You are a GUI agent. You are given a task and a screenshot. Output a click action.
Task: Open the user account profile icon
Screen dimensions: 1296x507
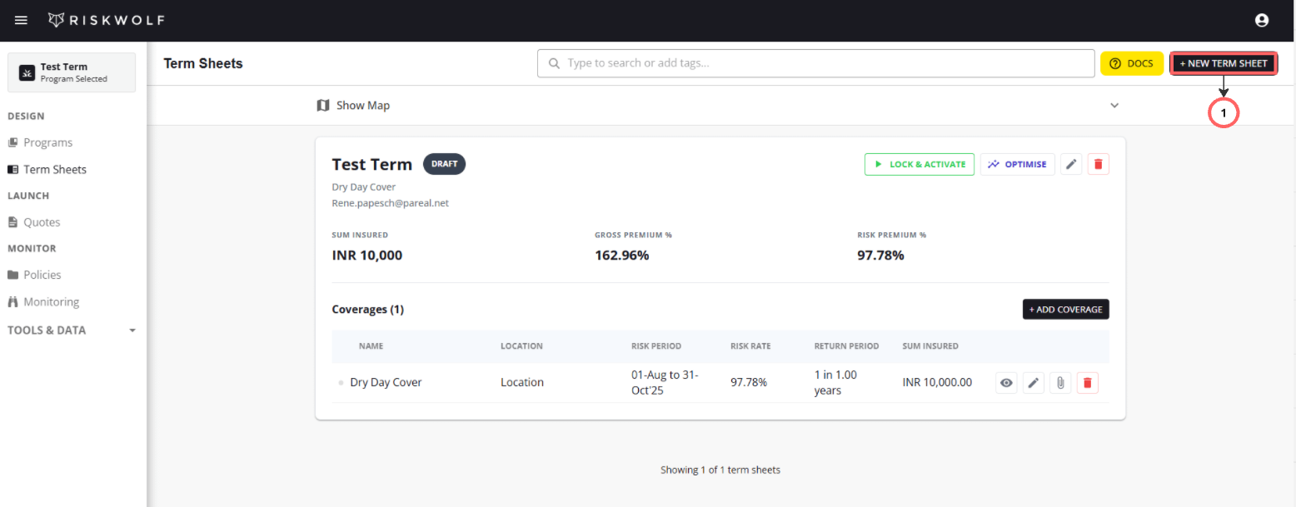tap(1261, 20)
